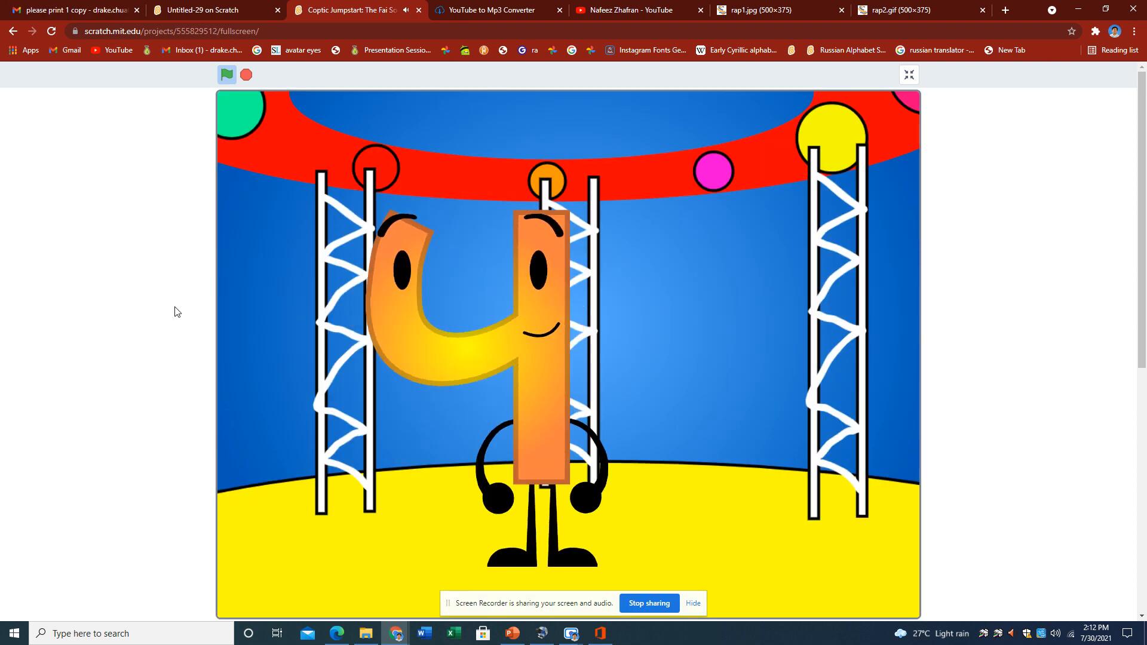Toggle the volume icon in system tray
This screenshot has width=1147, height=645.
(x=1056, y=633)
